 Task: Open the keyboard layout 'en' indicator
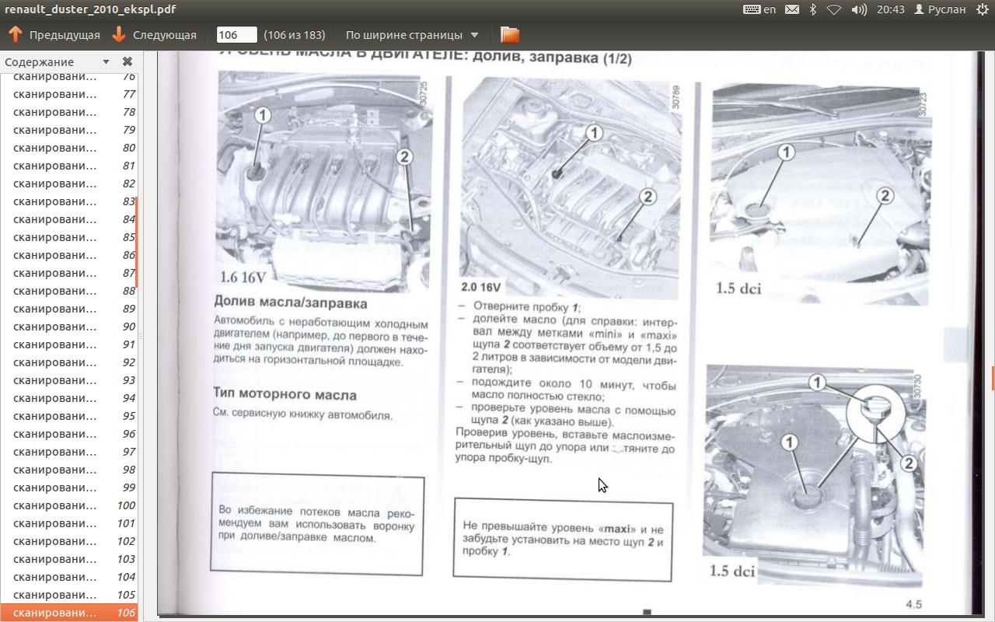click(759, 9)
